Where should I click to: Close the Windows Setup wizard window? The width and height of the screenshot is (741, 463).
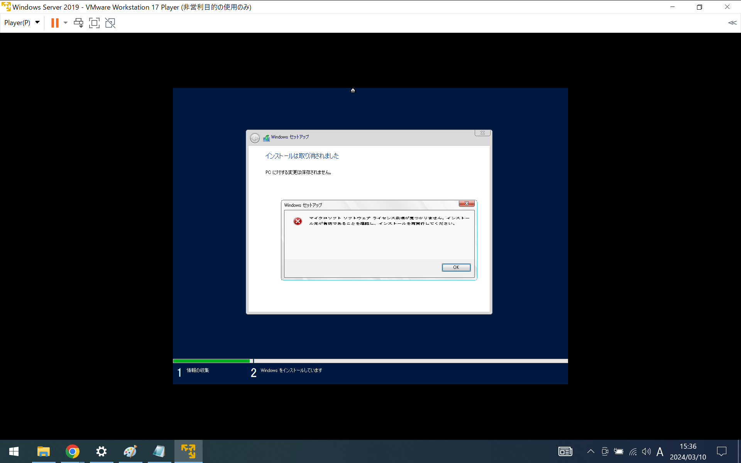point(482,133)
